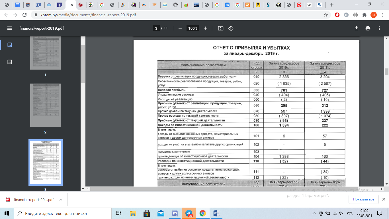Click the Windows taskbar search box
Viewport: 389px width, 219px height.
point(62,213)
